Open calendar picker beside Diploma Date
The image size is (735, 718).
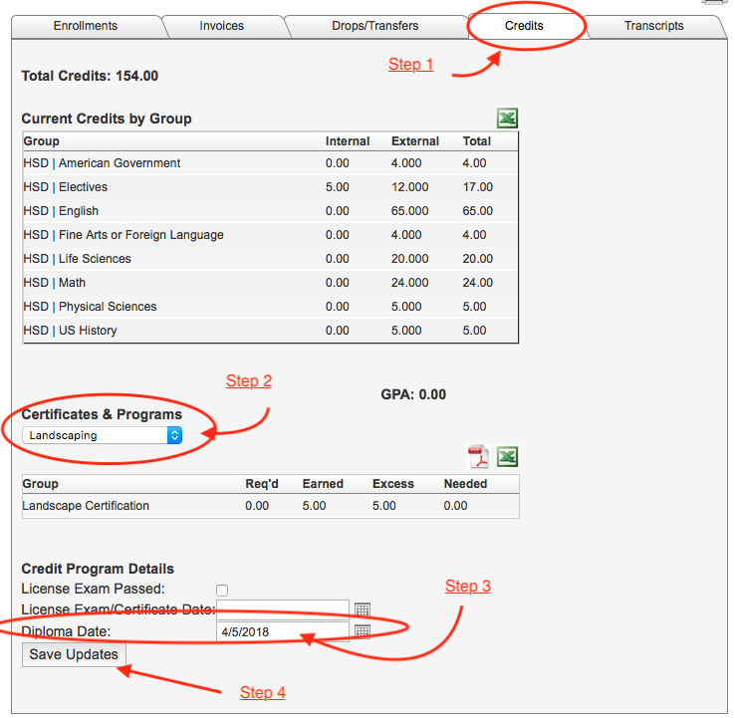[363, 631]
